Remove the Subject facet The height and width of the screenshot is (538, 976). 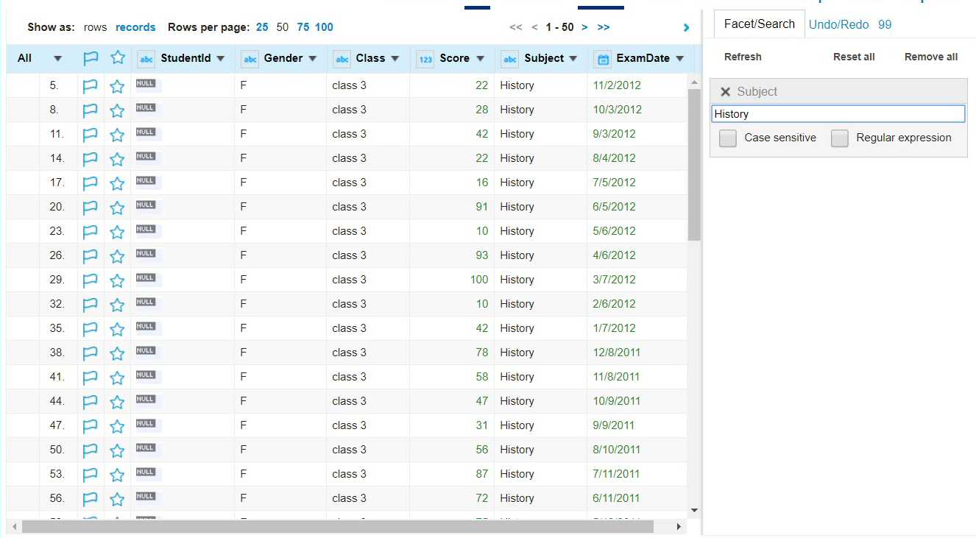726,92
